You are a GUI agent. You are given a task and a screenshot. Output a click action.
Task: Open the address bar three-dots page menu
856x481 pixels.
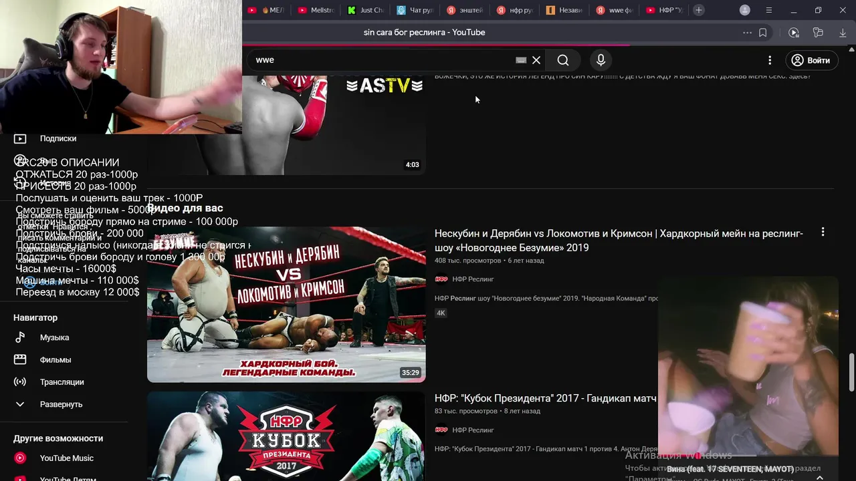click(747, 32)
